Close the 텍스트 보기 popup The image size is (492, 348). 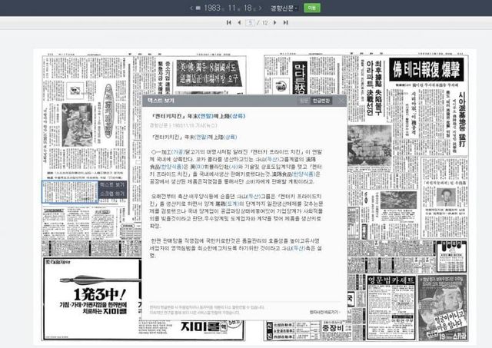click(341, 101)
